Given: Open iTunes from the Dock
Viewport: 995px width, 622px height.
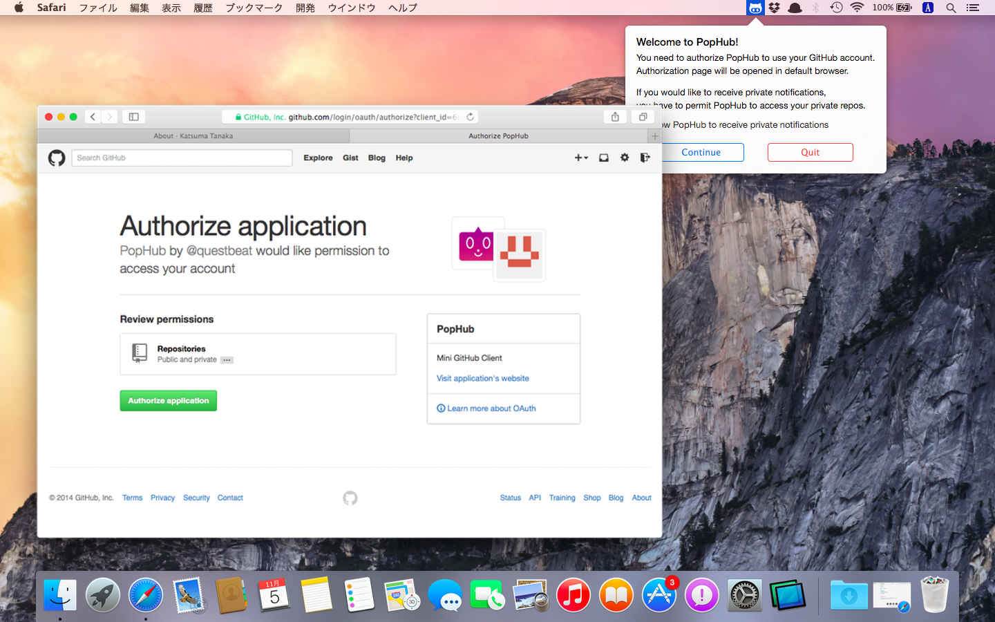Looking at the screenshot, I should pyautogui.click(x=574, y=595).
